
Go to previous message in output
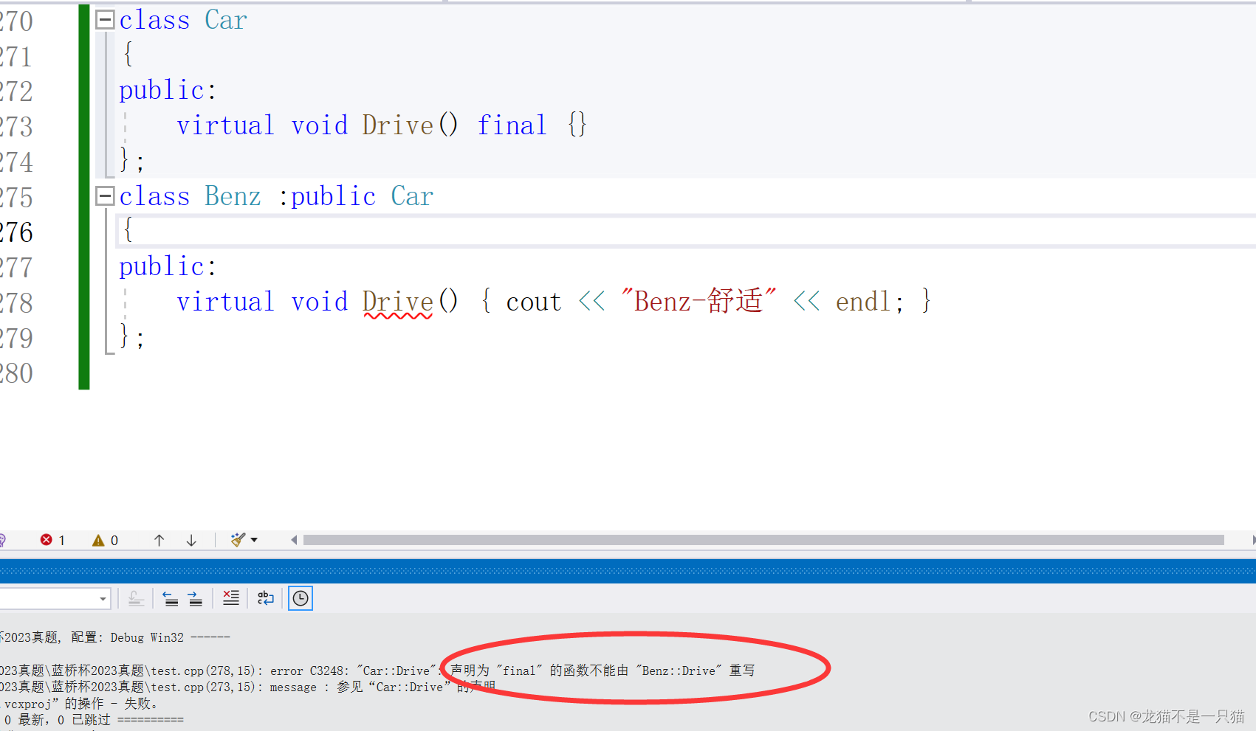[171, 598]
